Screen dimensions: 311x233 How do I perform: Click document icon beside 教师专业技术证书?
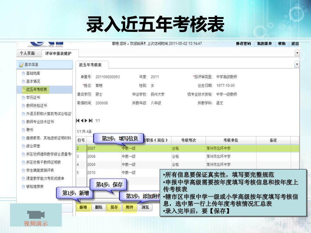23,122
